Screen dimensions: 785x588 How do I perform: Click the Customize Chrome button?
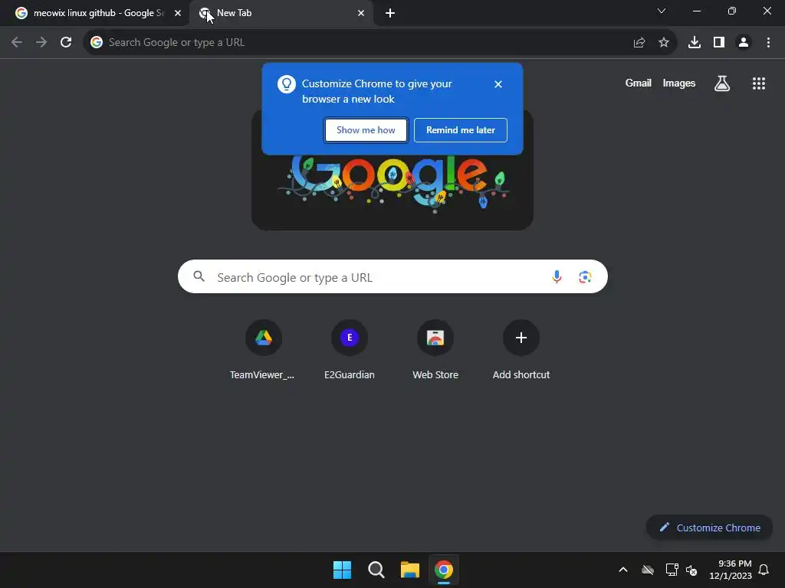(709, 528)
